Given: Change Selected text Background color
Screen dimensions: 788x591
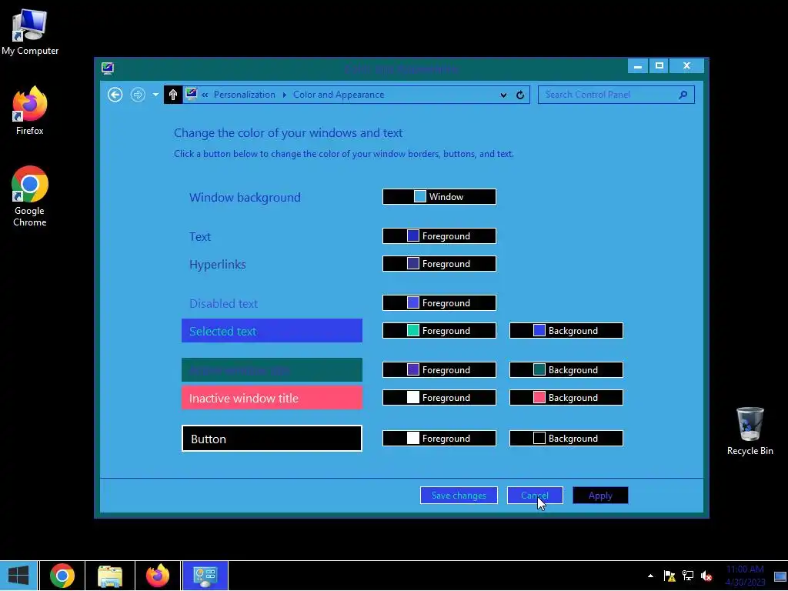Looking at the screenshot, I should point(566,330).
